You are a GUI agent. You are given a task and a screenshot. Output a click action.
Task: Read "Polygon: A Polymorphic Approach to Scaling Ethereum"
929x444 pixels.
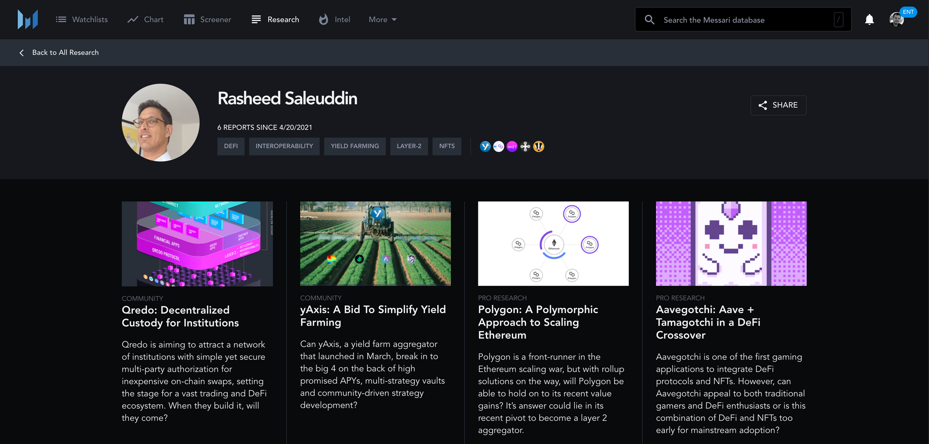pos(538,322)
